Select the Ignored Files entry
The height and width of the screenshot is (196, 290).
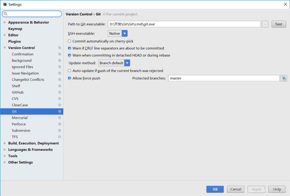[22, 67]
